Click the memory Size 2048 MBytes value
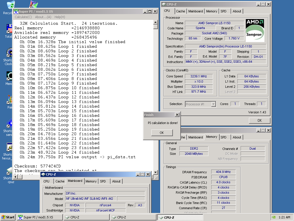 tap(194, 154)
